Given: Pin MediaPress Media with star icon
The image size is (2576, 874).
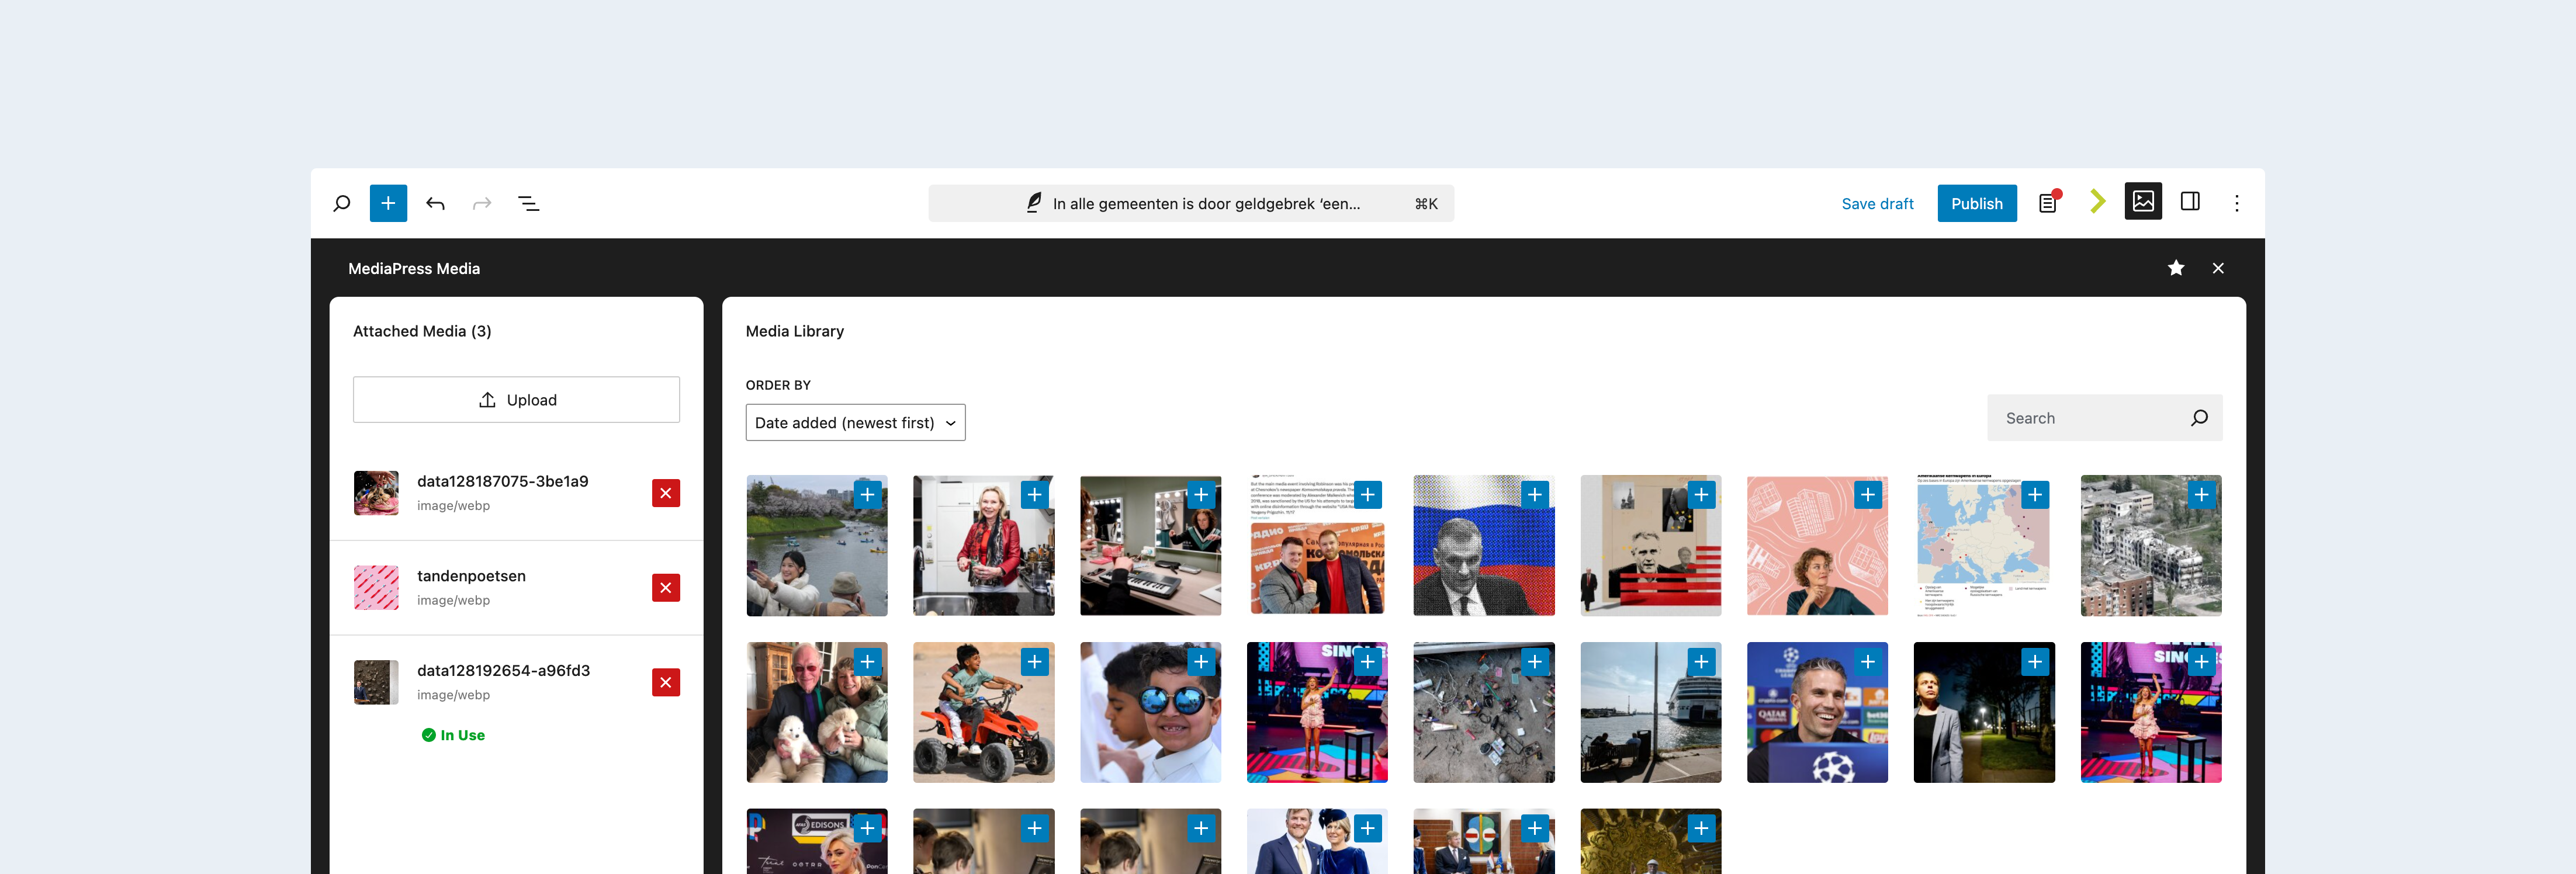Looking at the screenshot, I should pyautogui.click(x=2176, y=268).
